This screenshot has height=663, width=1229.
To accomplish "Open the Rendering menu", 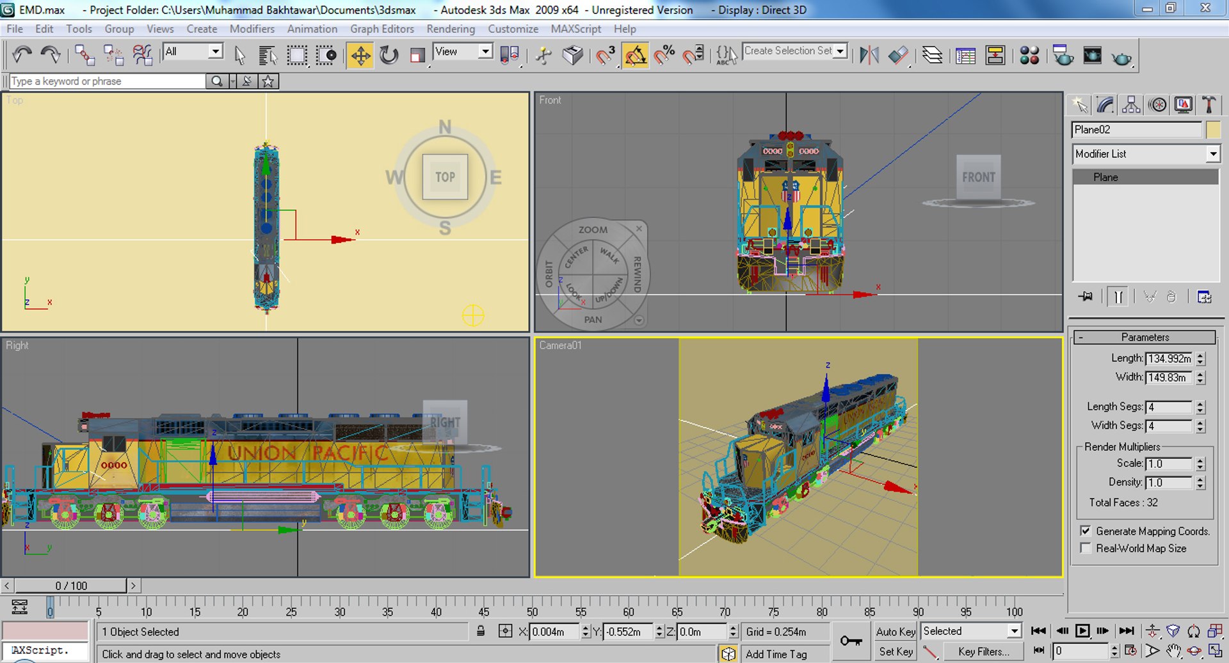I will click(451, 29).
